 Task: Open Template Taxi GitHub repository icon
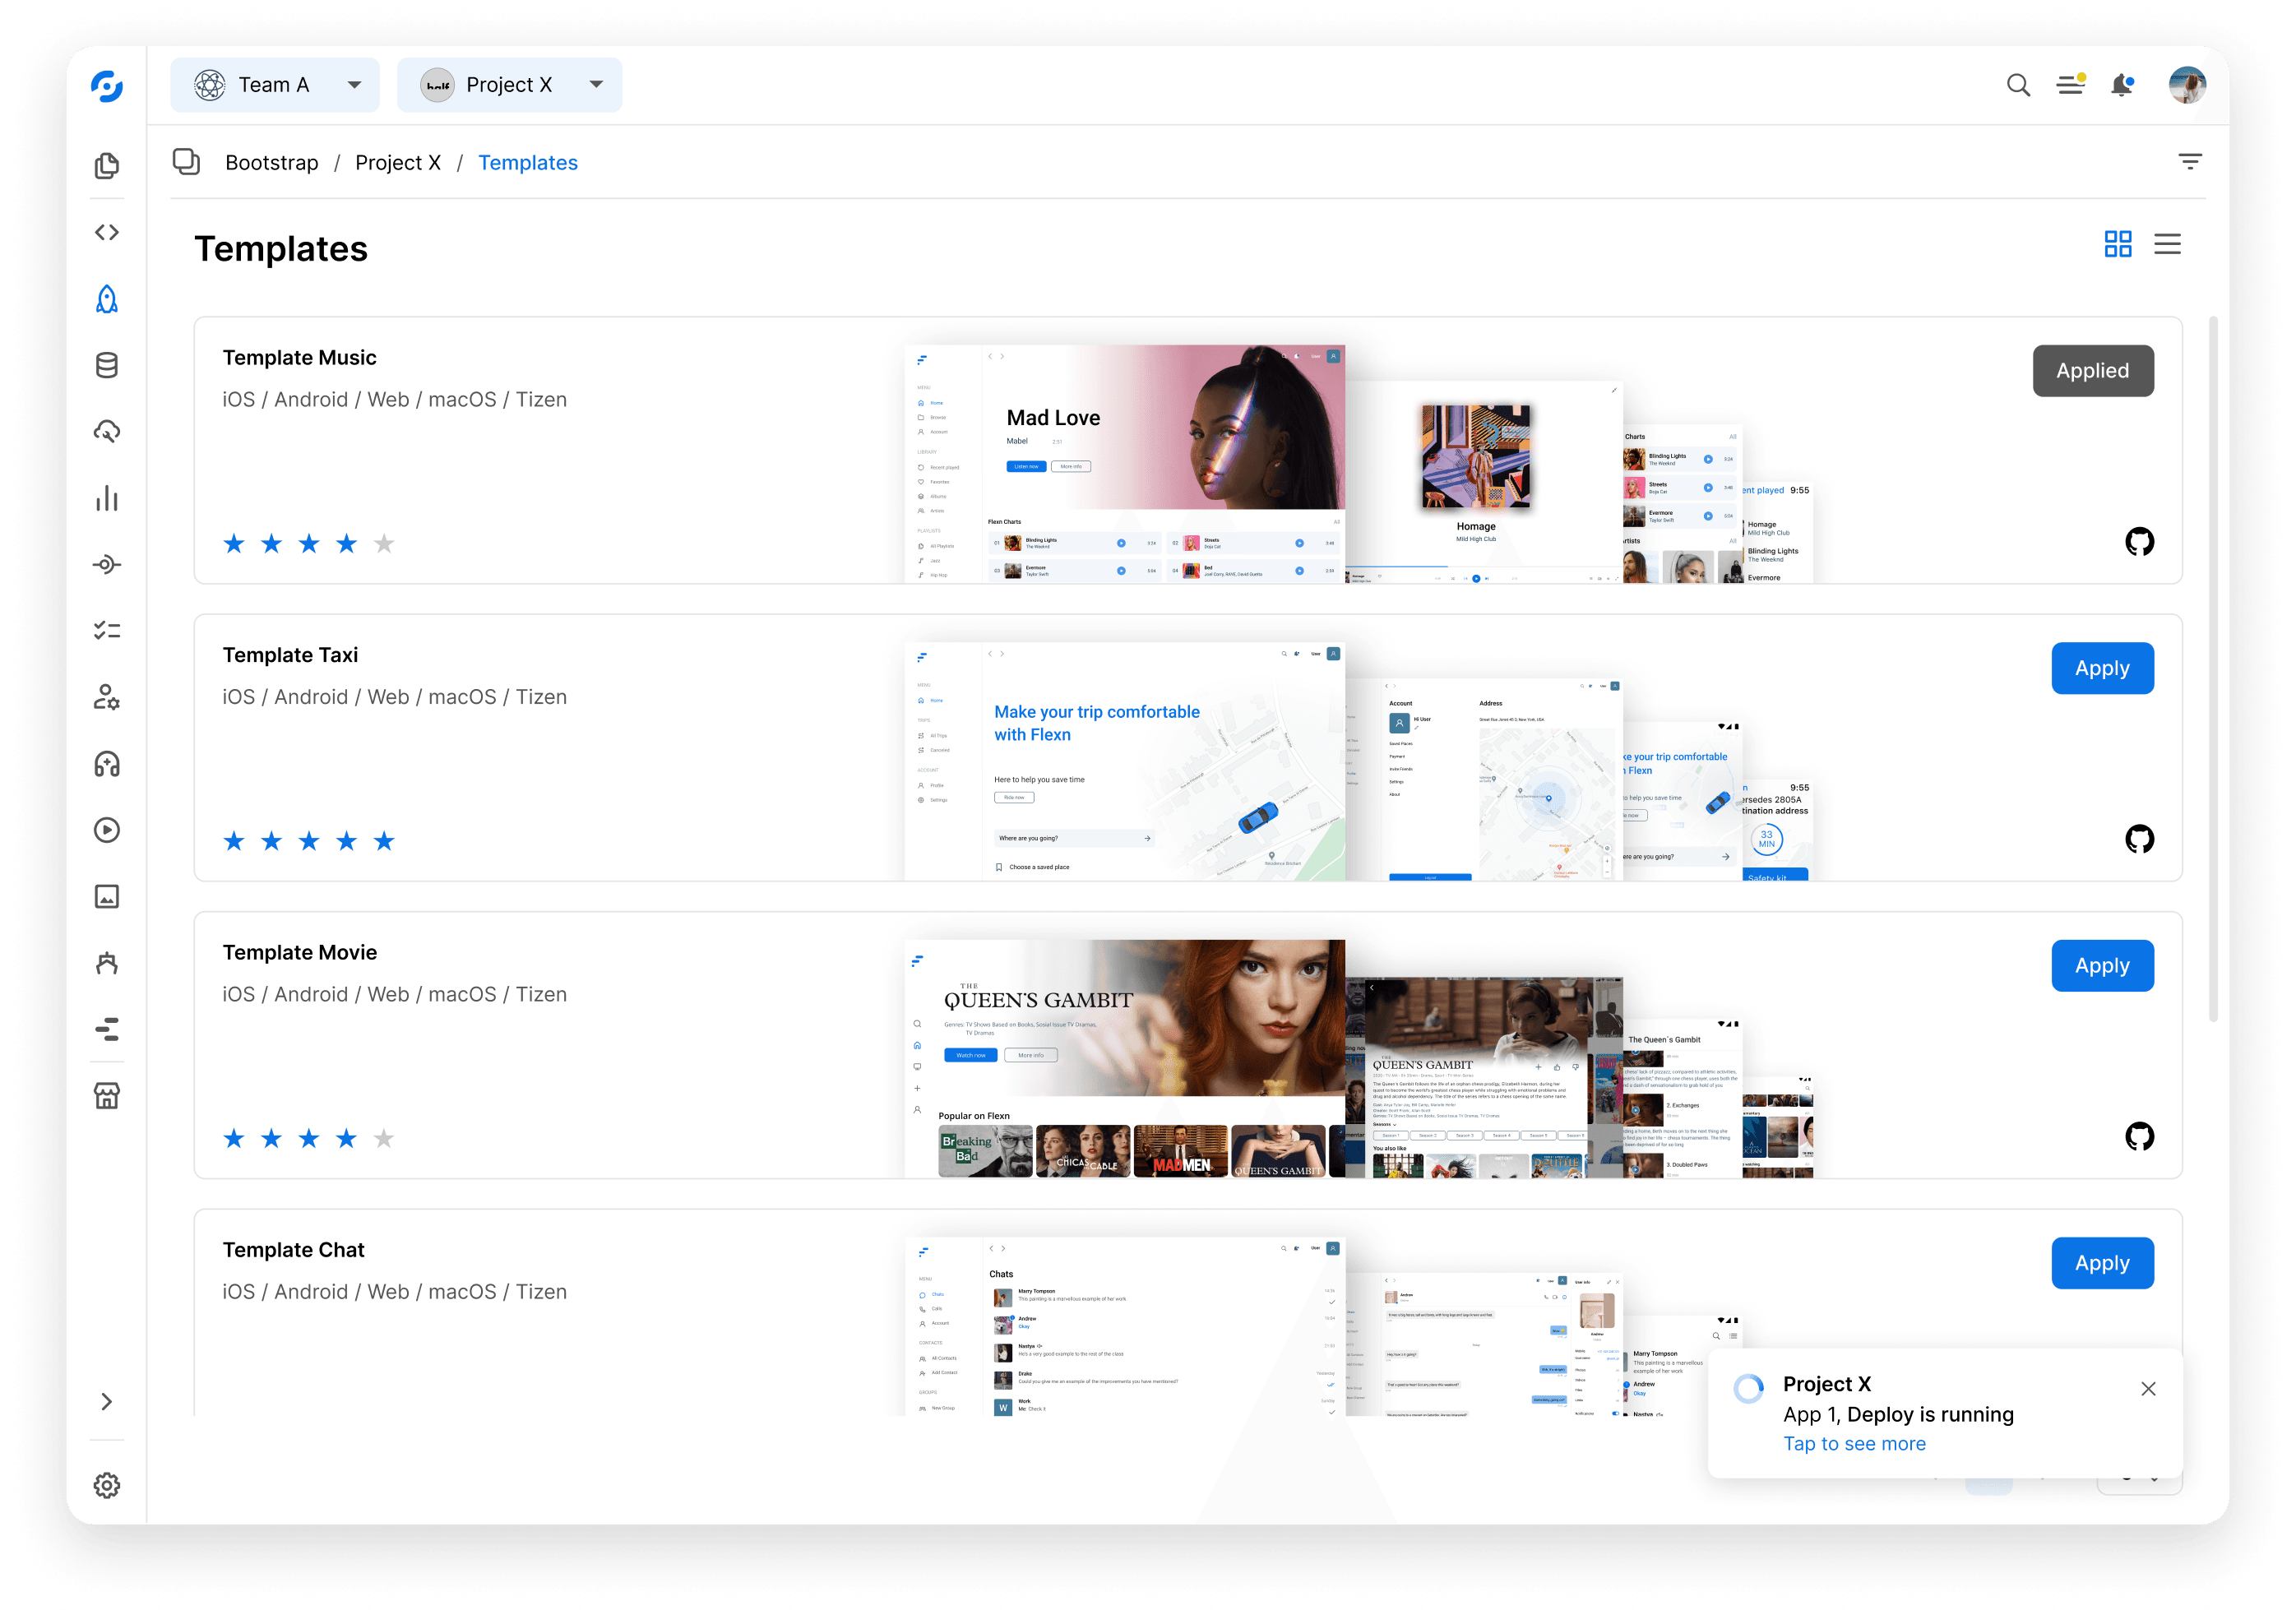point(2139,839)
